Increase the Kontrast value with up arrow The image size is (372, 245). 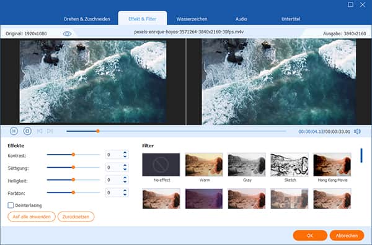click(125, 152)
